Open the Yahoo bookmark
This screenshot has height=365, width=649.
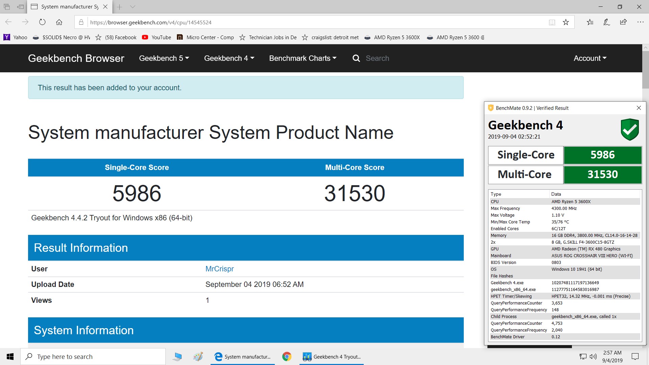point(16,37)
